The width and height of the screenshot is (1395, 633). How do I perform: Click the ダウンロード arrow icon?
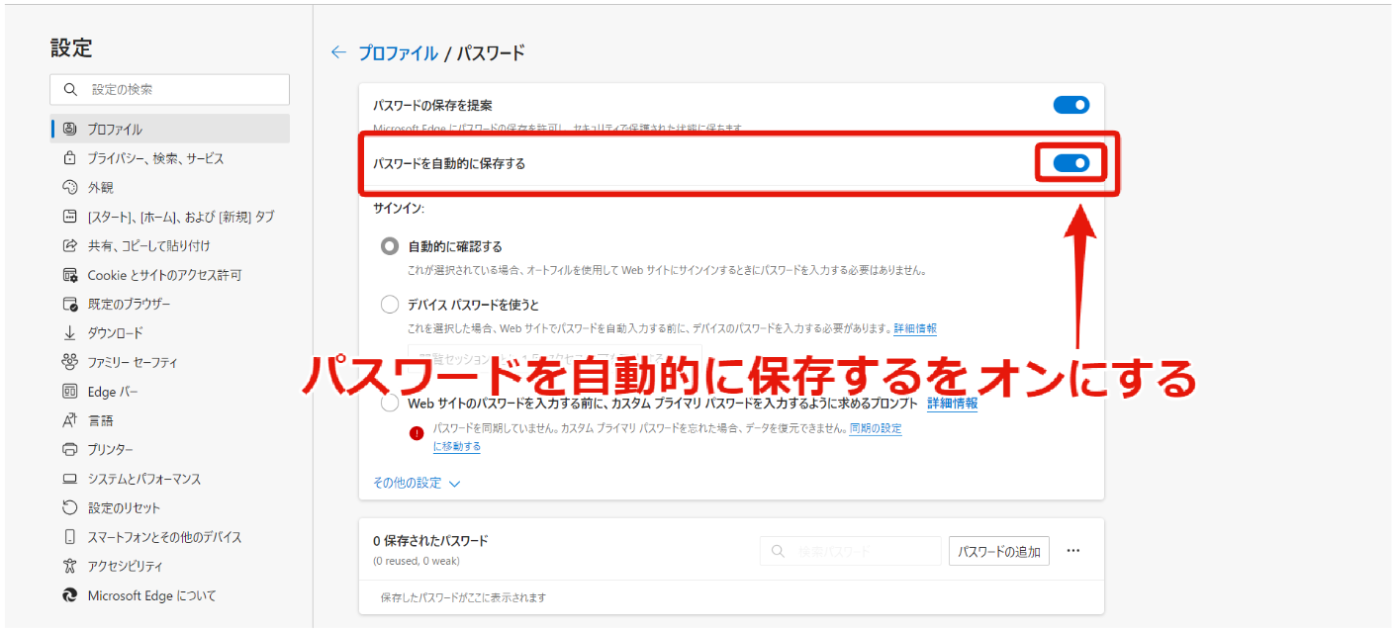69,333
